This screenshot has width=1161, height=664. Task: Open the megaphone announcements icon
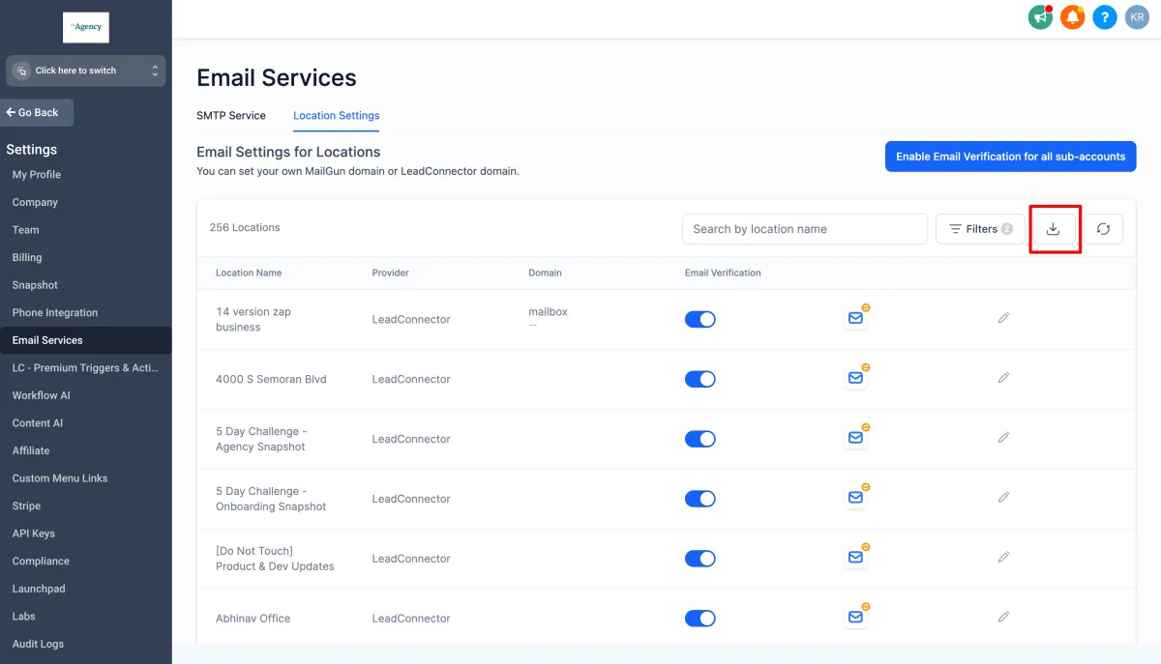coord(1040,17)
